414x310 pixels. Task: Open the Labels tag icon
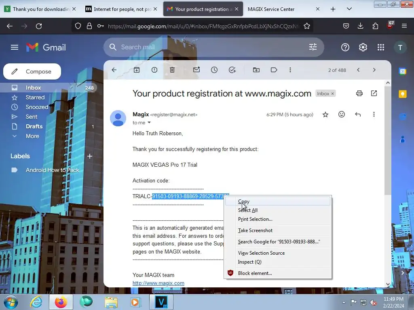pos(274,70)
